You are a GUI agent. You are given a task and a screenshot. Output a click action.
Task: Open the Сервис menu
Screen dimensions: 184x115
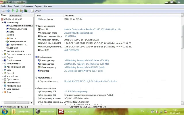pos(38,6)
